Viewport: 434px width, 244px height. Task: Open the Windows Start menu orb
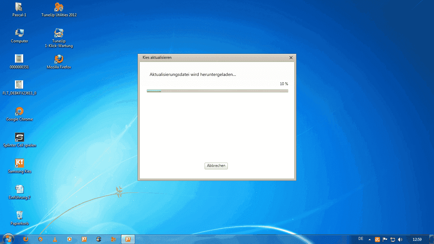(8, 239)
